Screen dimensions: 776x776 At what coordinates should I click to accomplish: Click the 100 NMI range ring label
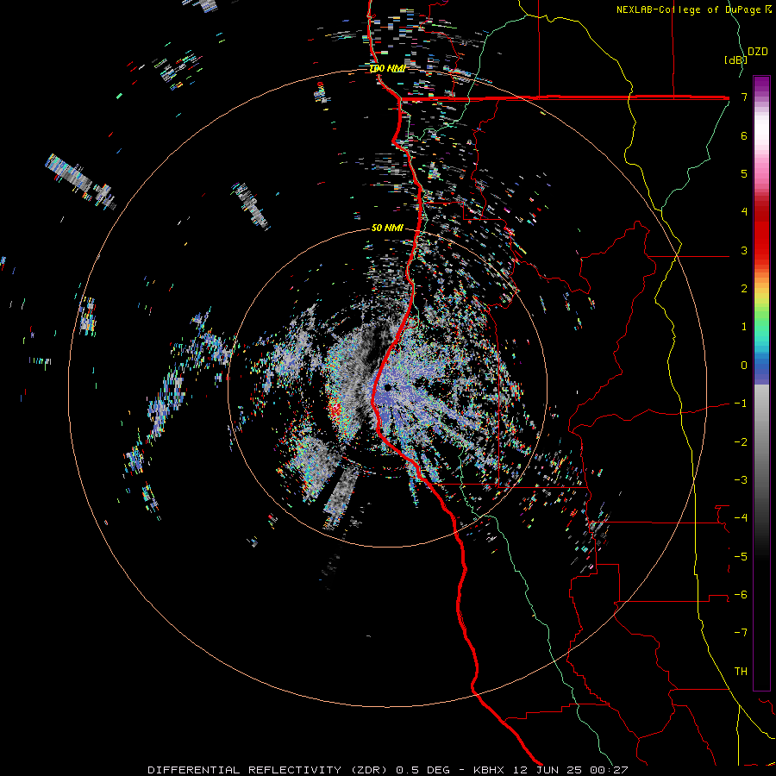click(387, 69)
